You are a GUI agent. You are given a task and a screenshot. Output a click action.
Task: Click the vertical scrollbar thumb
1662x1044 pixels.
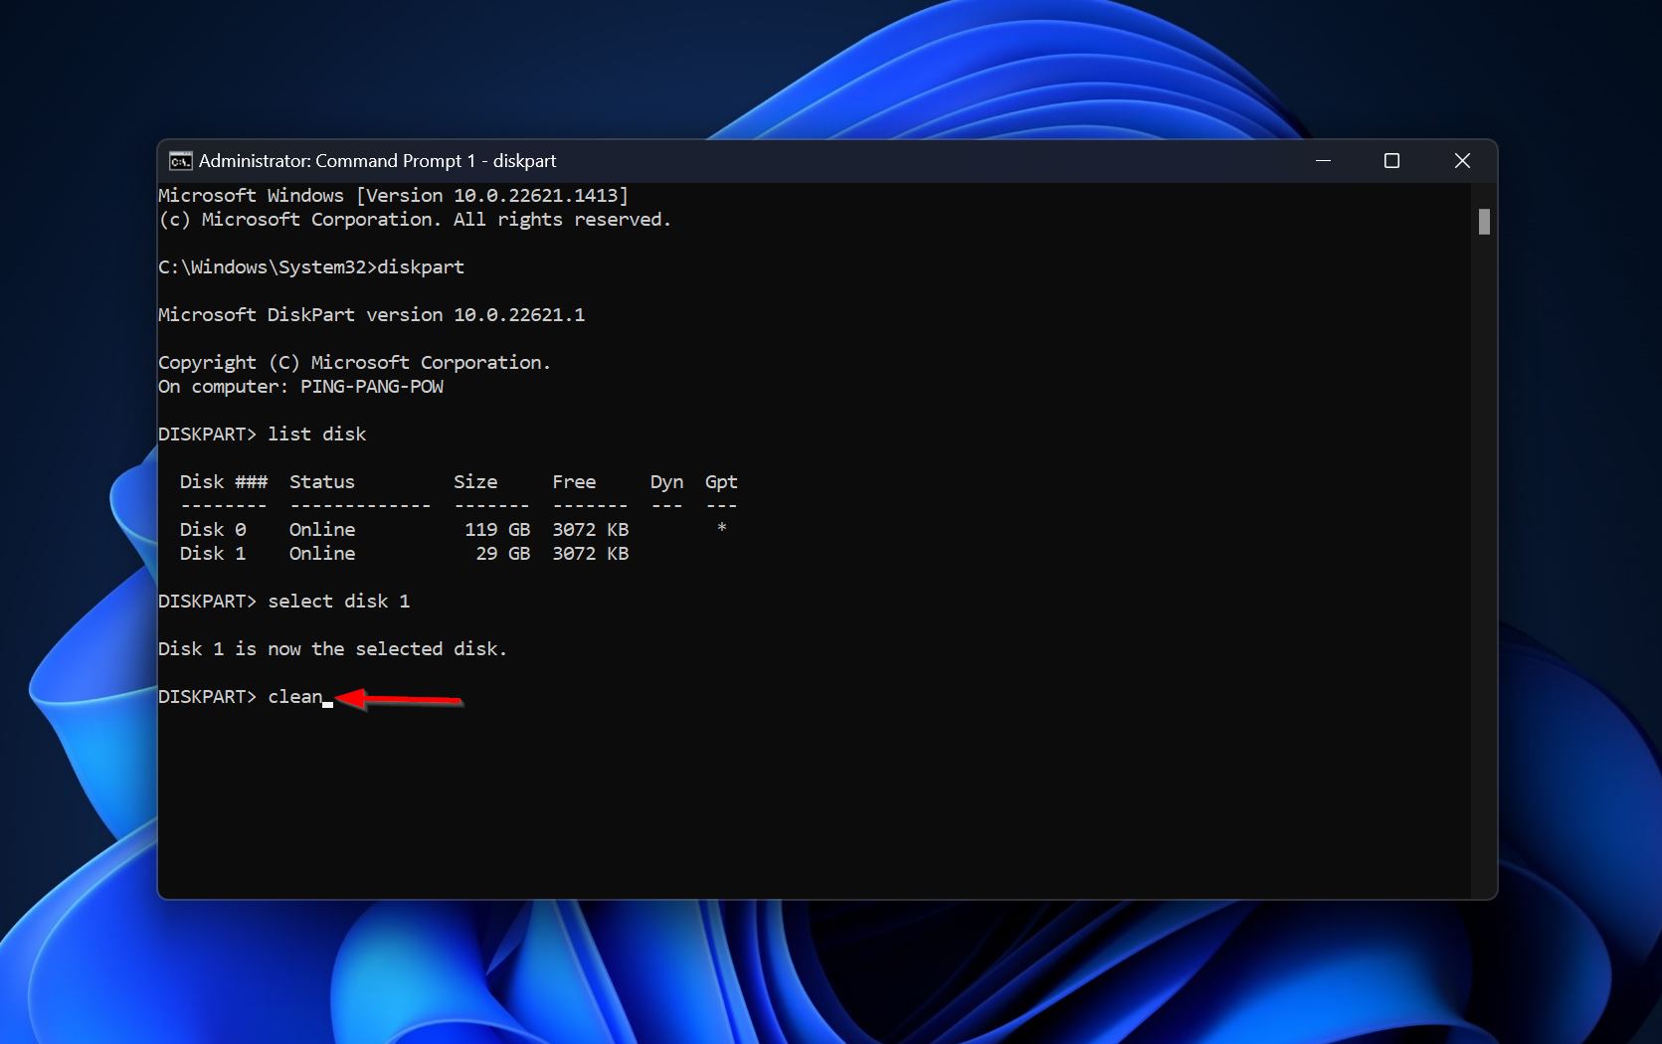(x=1484, y=222)
